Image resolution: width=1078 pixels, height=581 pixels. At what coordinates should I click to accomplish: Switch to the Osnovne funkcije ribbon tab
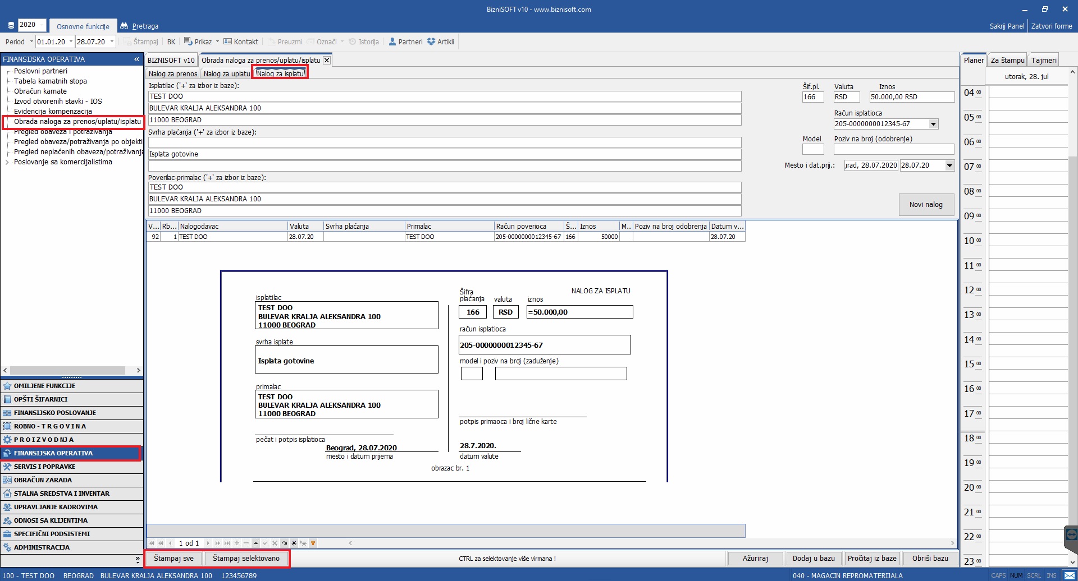[x=83, y=26]
